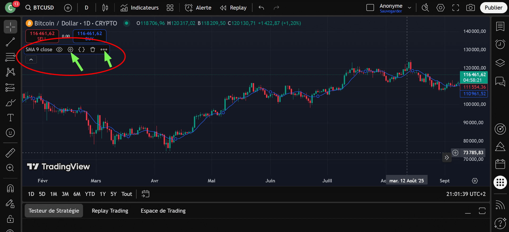
Task: Toggle the magnet mode for drawings
Action: point(10,188)
